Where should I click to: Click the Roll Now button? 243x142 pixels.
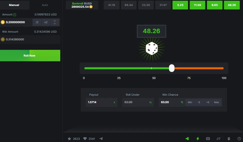30,56
